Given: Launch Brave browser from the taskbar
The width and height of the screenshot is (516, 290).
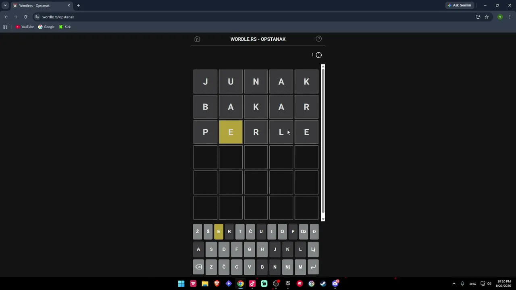Looking at the screenshot, I should tap(217, 284).
